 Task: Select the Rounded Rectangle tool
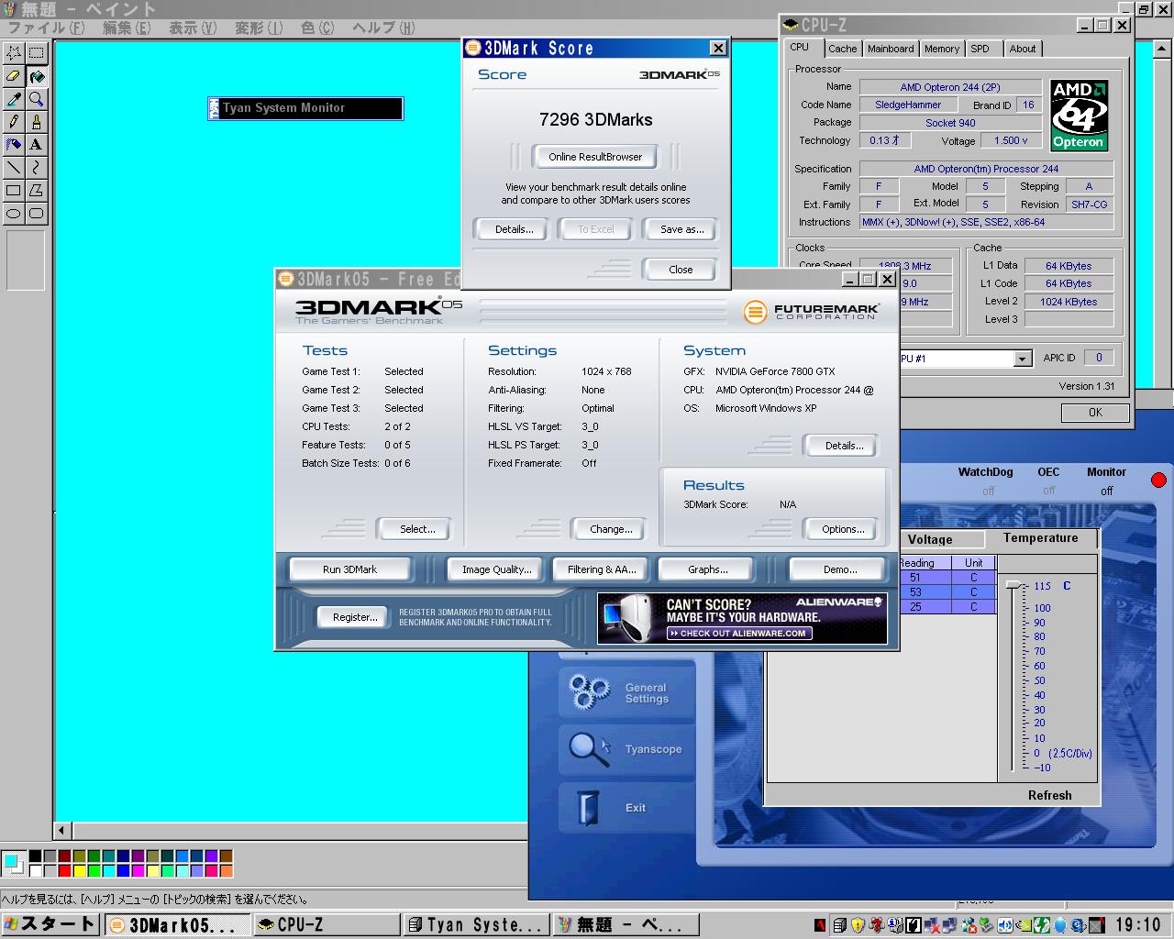36,213
